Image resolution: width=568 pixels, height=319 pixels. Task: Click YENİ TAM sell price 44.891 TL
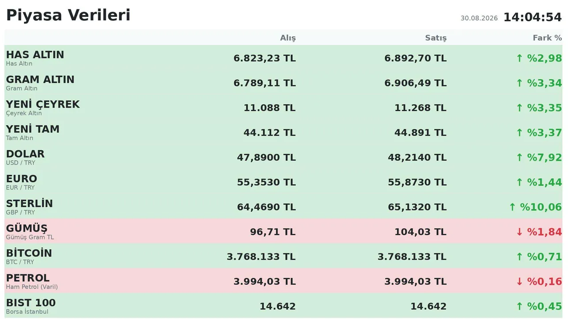(421, 132)
